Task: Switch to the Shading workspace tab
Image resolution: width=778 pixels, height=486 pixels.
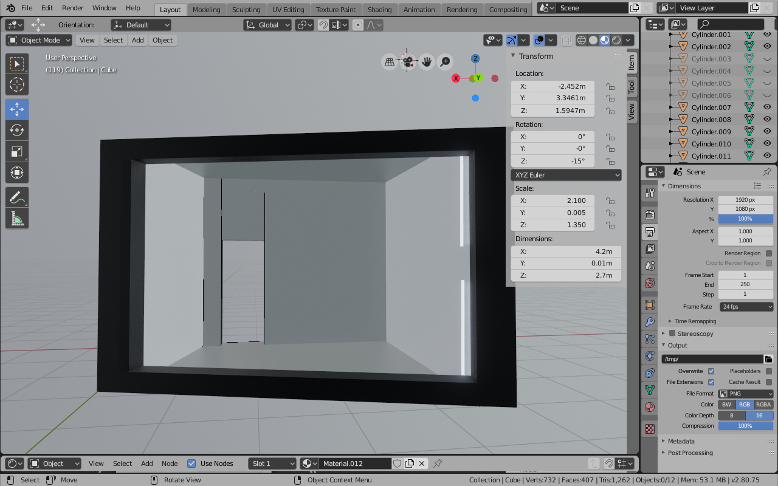Action: (380, 9)
